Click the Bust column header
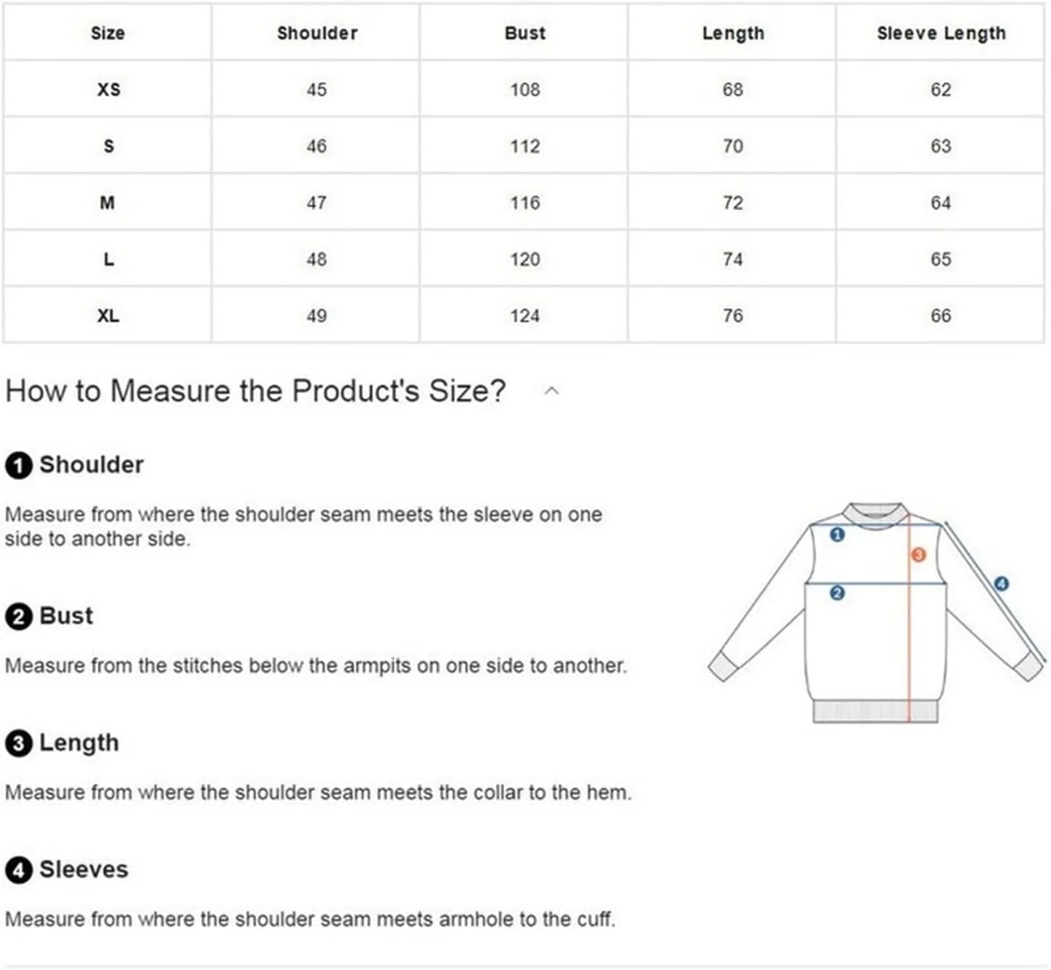This screenshot has width=1051, height=970. coord(524,34)
